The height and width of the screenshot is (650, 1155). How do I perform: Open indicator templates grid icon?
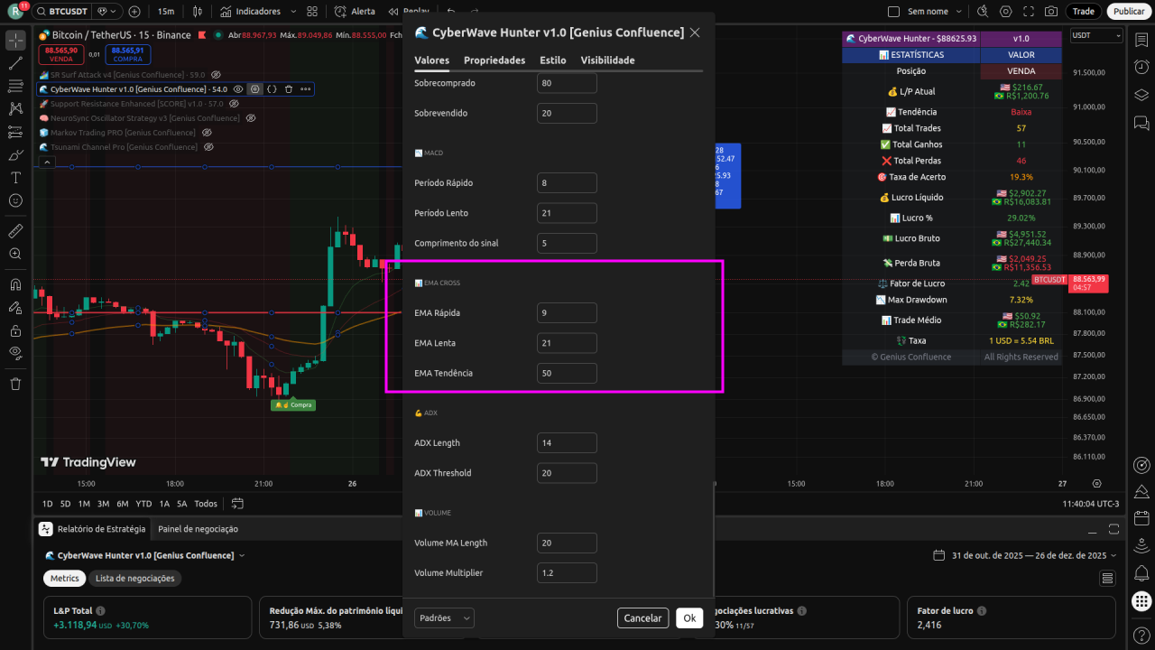click(x=311, y=12)
